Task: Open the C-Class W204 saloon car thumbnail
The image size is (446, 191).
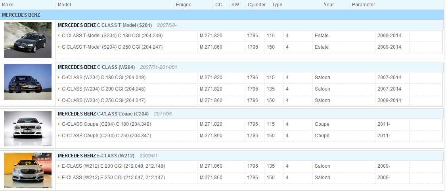Action: [28, 82]
